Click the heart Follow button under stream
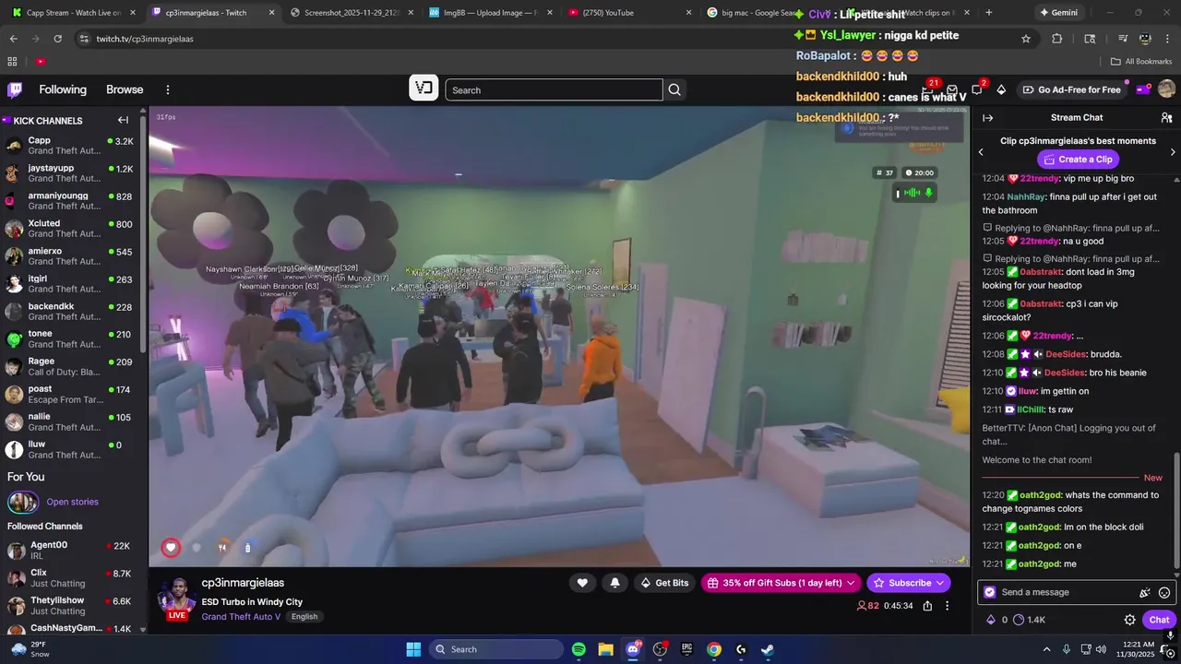Viewport: 1181px width, 664px height. [582, 583]
